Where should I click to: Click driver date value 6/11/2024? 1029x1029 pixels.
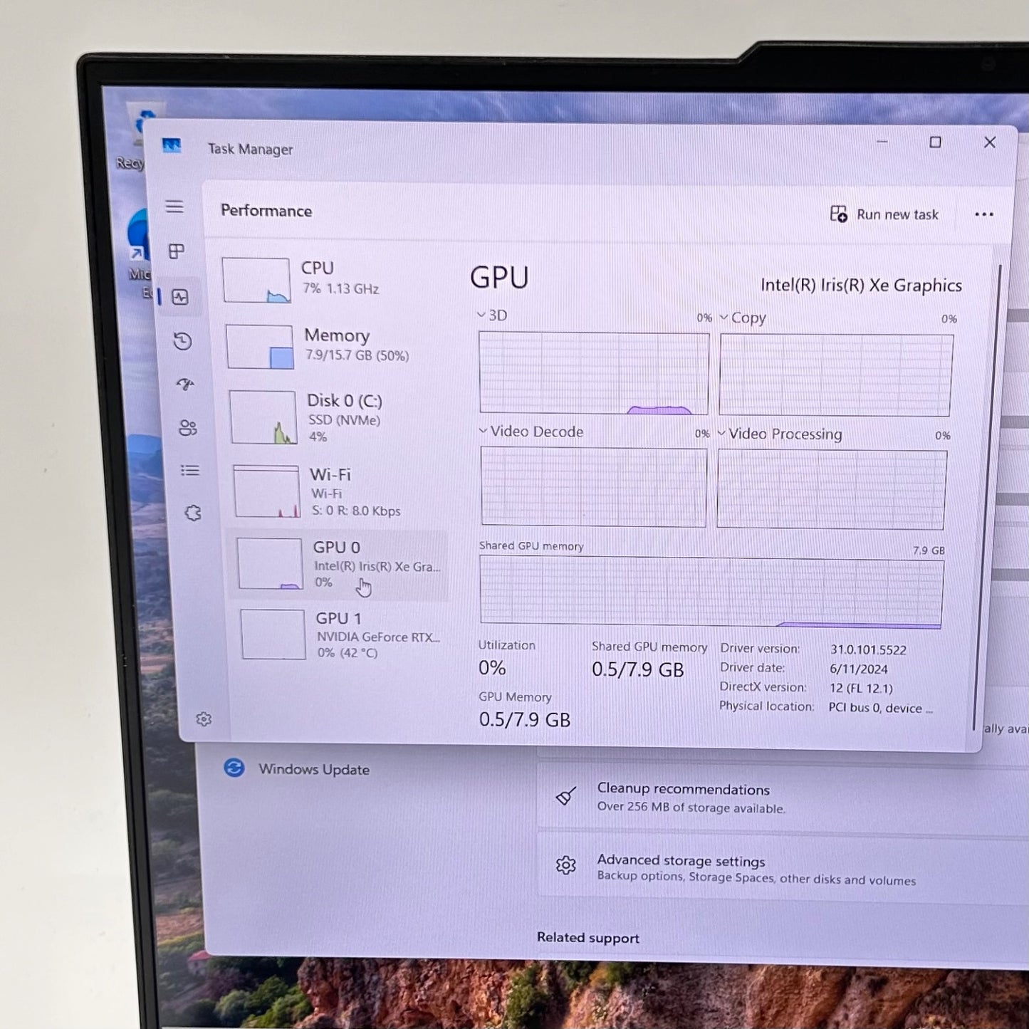click(x=859, y=669)
